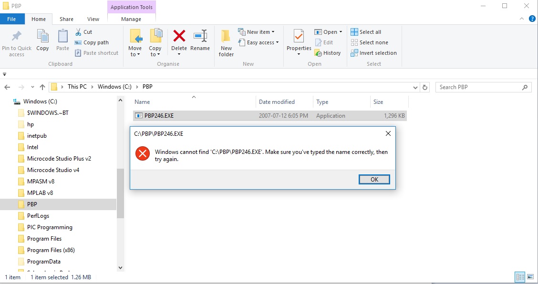Select MPLAB v8 folder in tree
538x284 pixels.
coord(40,193)
